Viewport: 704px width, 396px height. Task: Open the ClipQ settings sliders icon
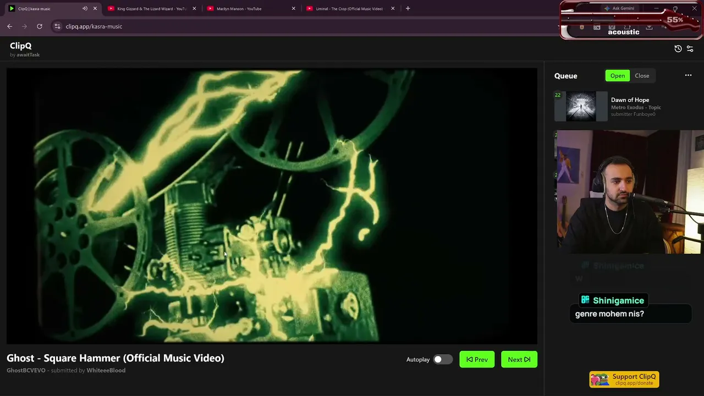[690, 49]
